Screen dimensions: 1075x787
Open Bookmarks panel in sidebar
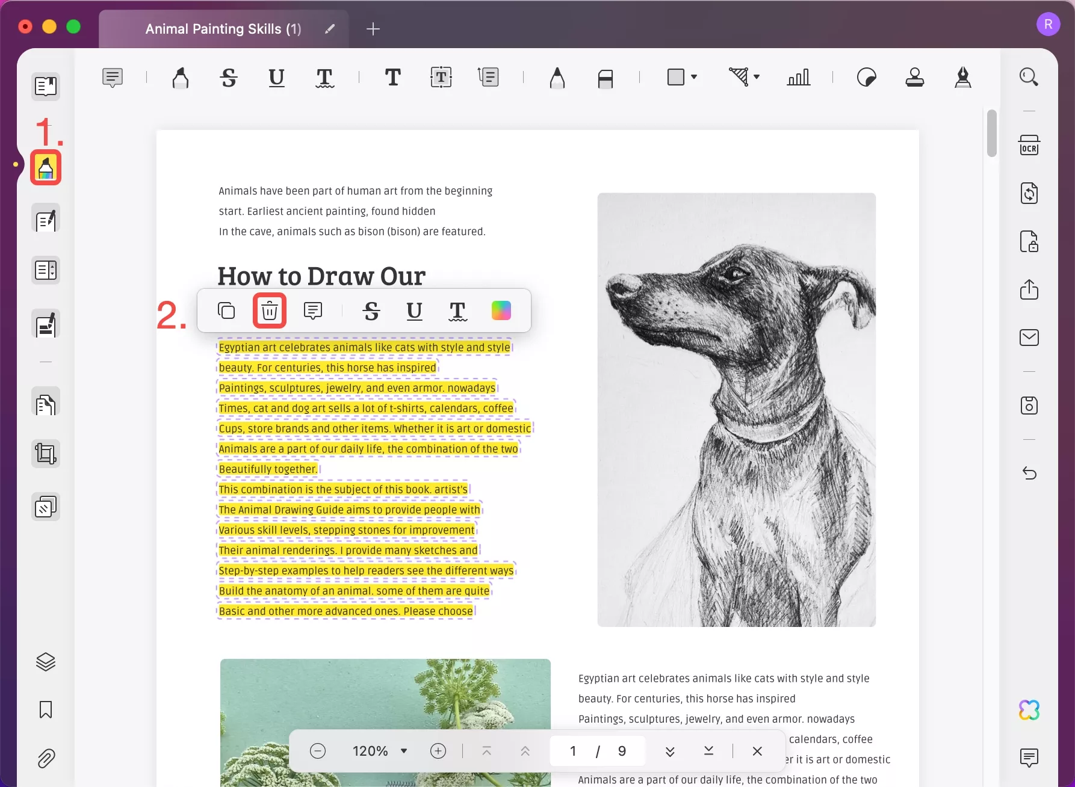pos(46,710)
